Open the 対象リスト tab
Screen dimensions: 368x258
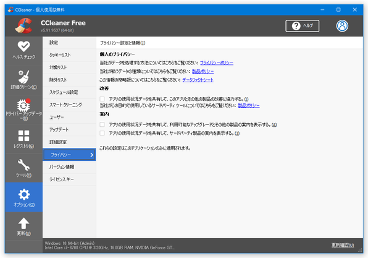[x=69, y=67]
